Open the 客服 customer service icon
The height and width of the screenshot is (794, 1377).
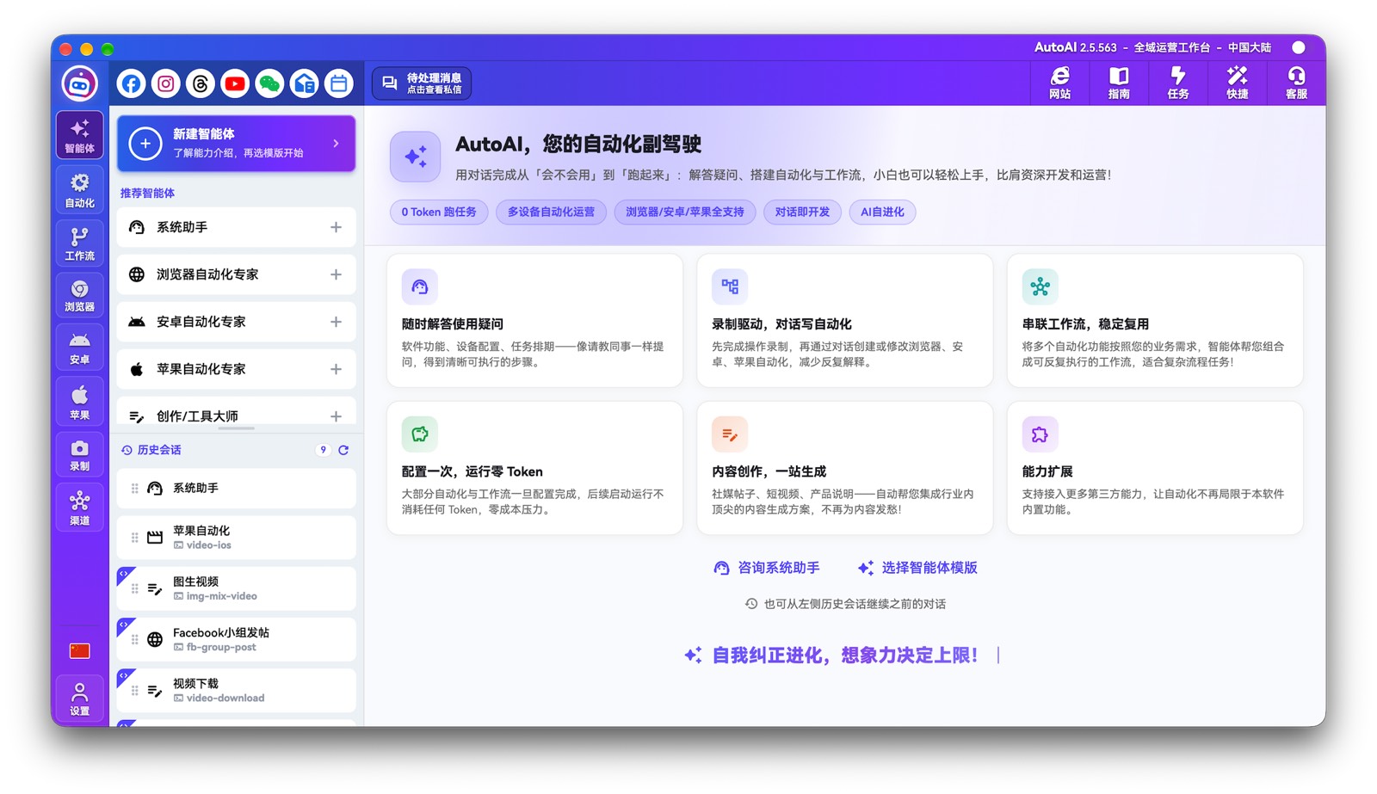tap(1296, 83)
